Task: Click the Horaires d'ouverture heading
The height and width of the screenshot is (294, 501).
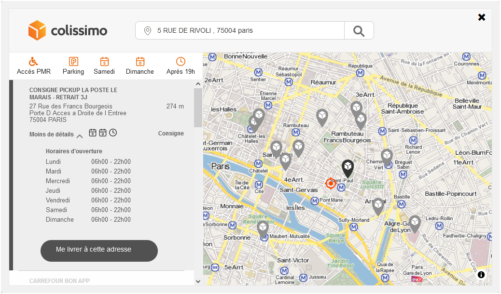Action: coord(74,151)
